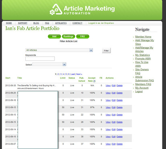The image size is (166, 149).
Task: Open Article Submission FAQ link
Action: [x=144, y=79]
